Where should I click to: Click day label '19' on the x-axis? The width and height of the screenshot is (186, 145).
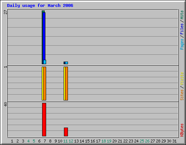click(x=109, y=141)
